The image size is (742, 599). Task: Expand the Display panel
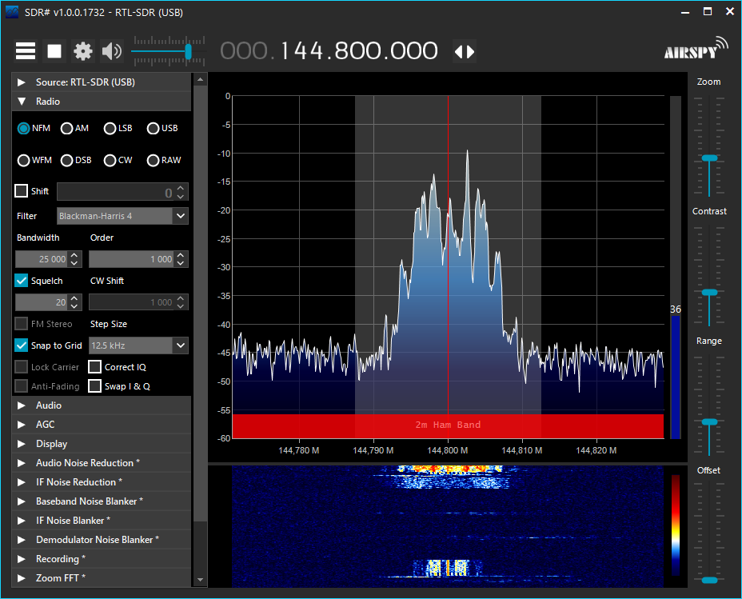pyautogui.click(x=102, y=444)
